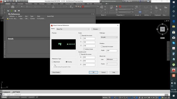Open Windows Search magnifier icon

(174, 7)
